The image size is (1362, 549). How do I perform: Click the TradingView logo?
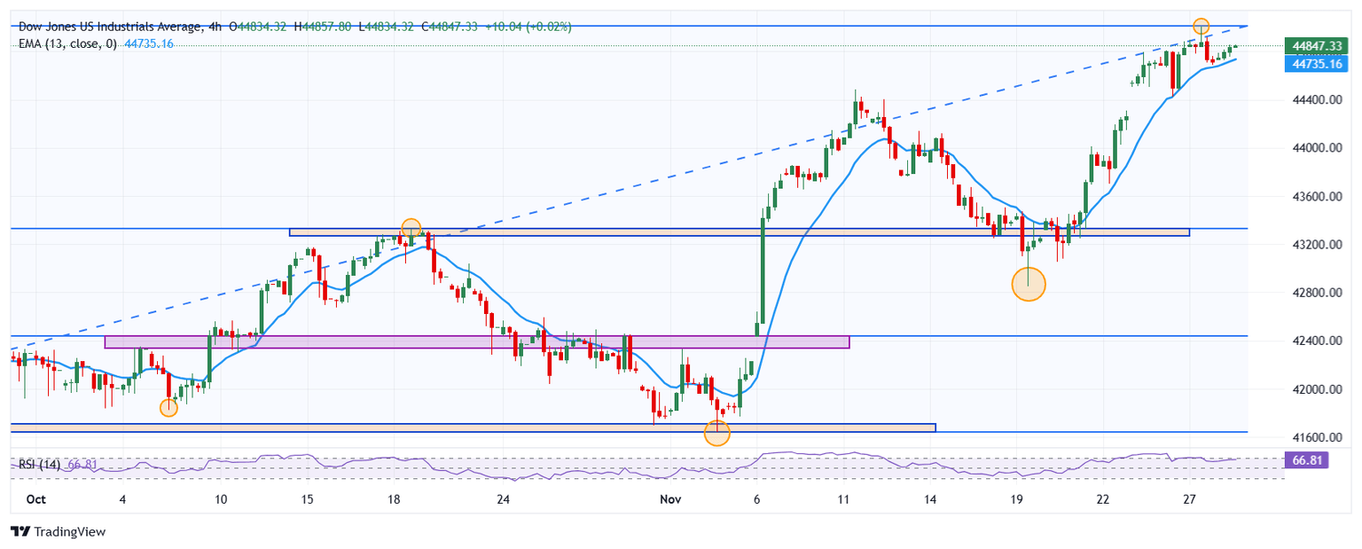pyautogui.click(x=58, y=531)
